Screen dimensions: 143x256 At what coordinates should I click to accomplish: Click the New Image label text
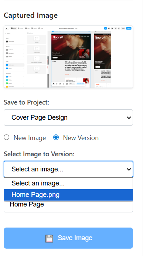pyautogui.click(x=30, y=138)
